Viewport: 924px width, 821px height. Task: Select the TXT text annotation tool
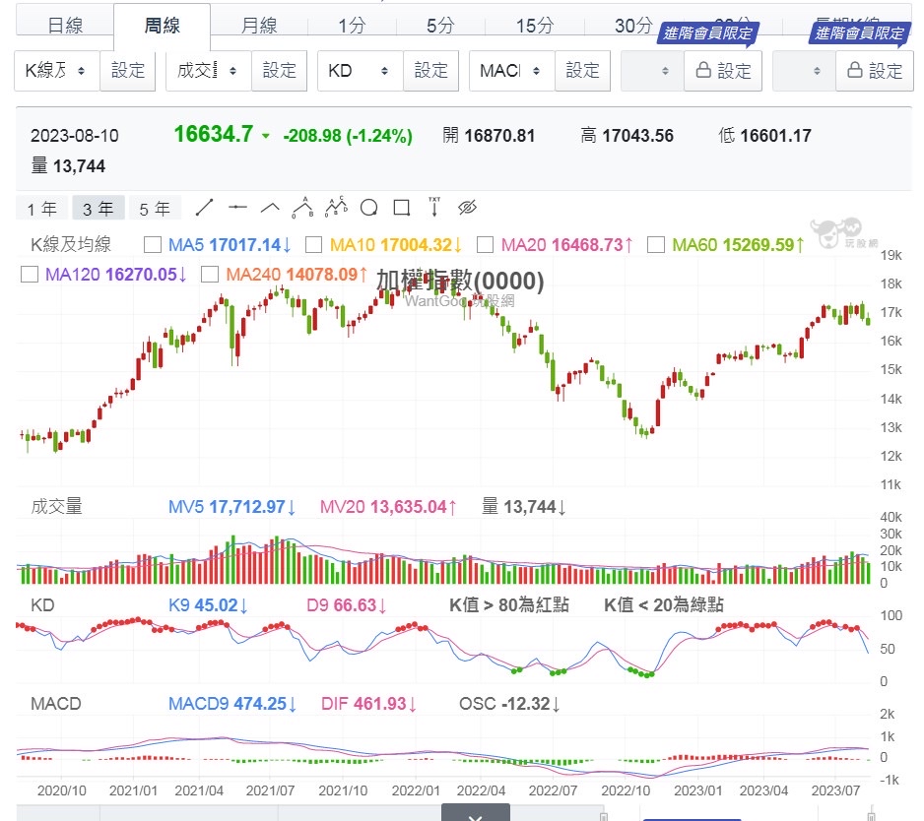(x=434, y=207)
